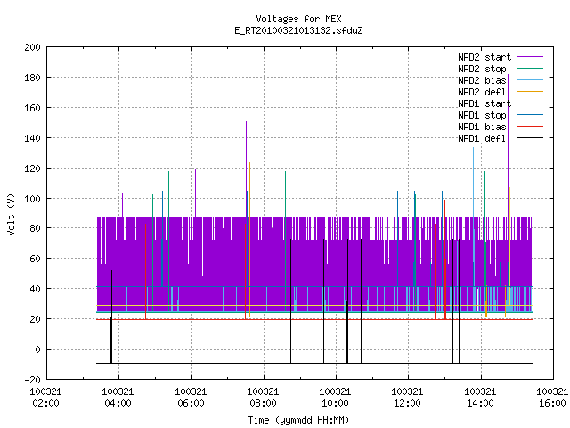The height and width of the screenshot is (428, 570).
Task: Click the filename subtitle E_RT20100321013132.sfduZ
Action: pos(298,30)
